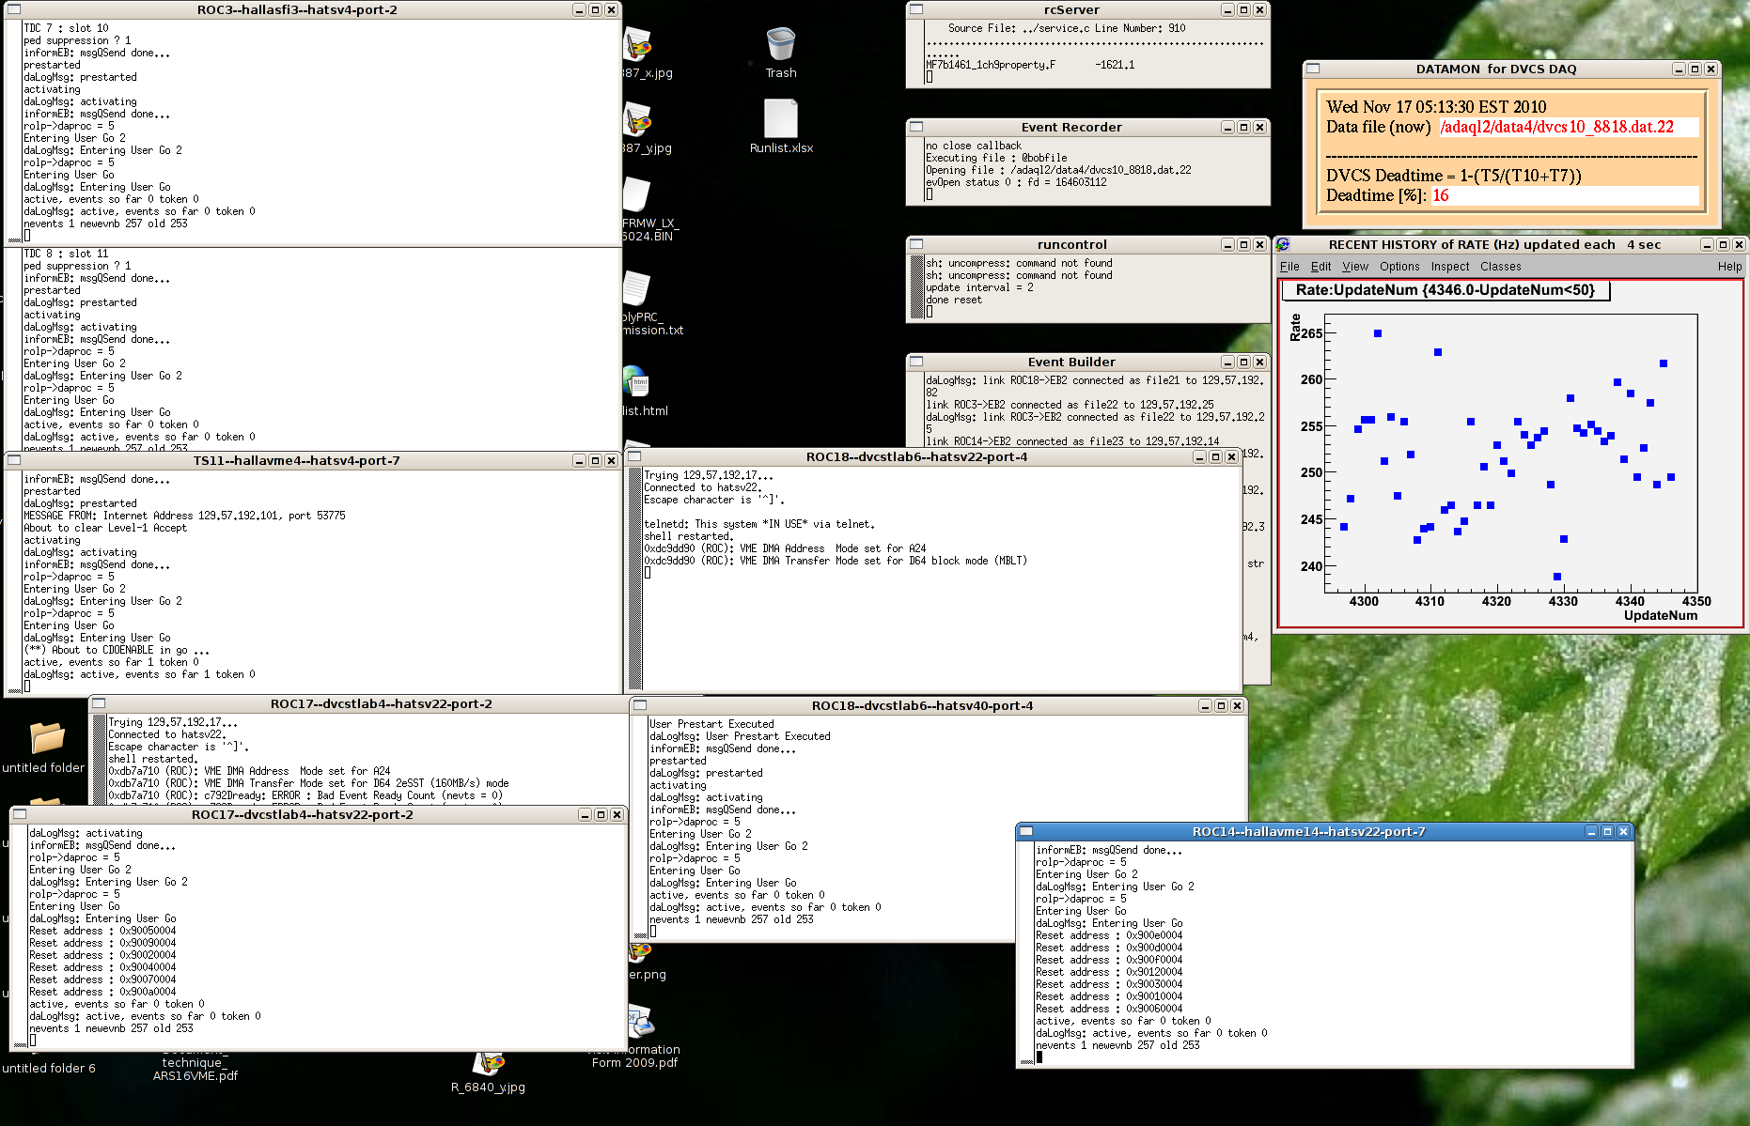Open the 387_x.jpg image icon
The image size is (1750, 1126).
pyautogui.click(x=646, y=54)
